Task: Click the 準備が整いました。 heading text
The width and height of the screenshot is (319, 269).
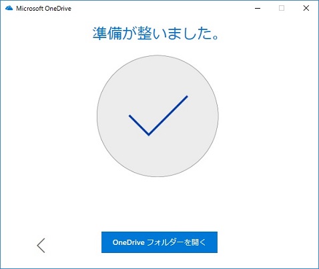Action: (x=156, y=33)
